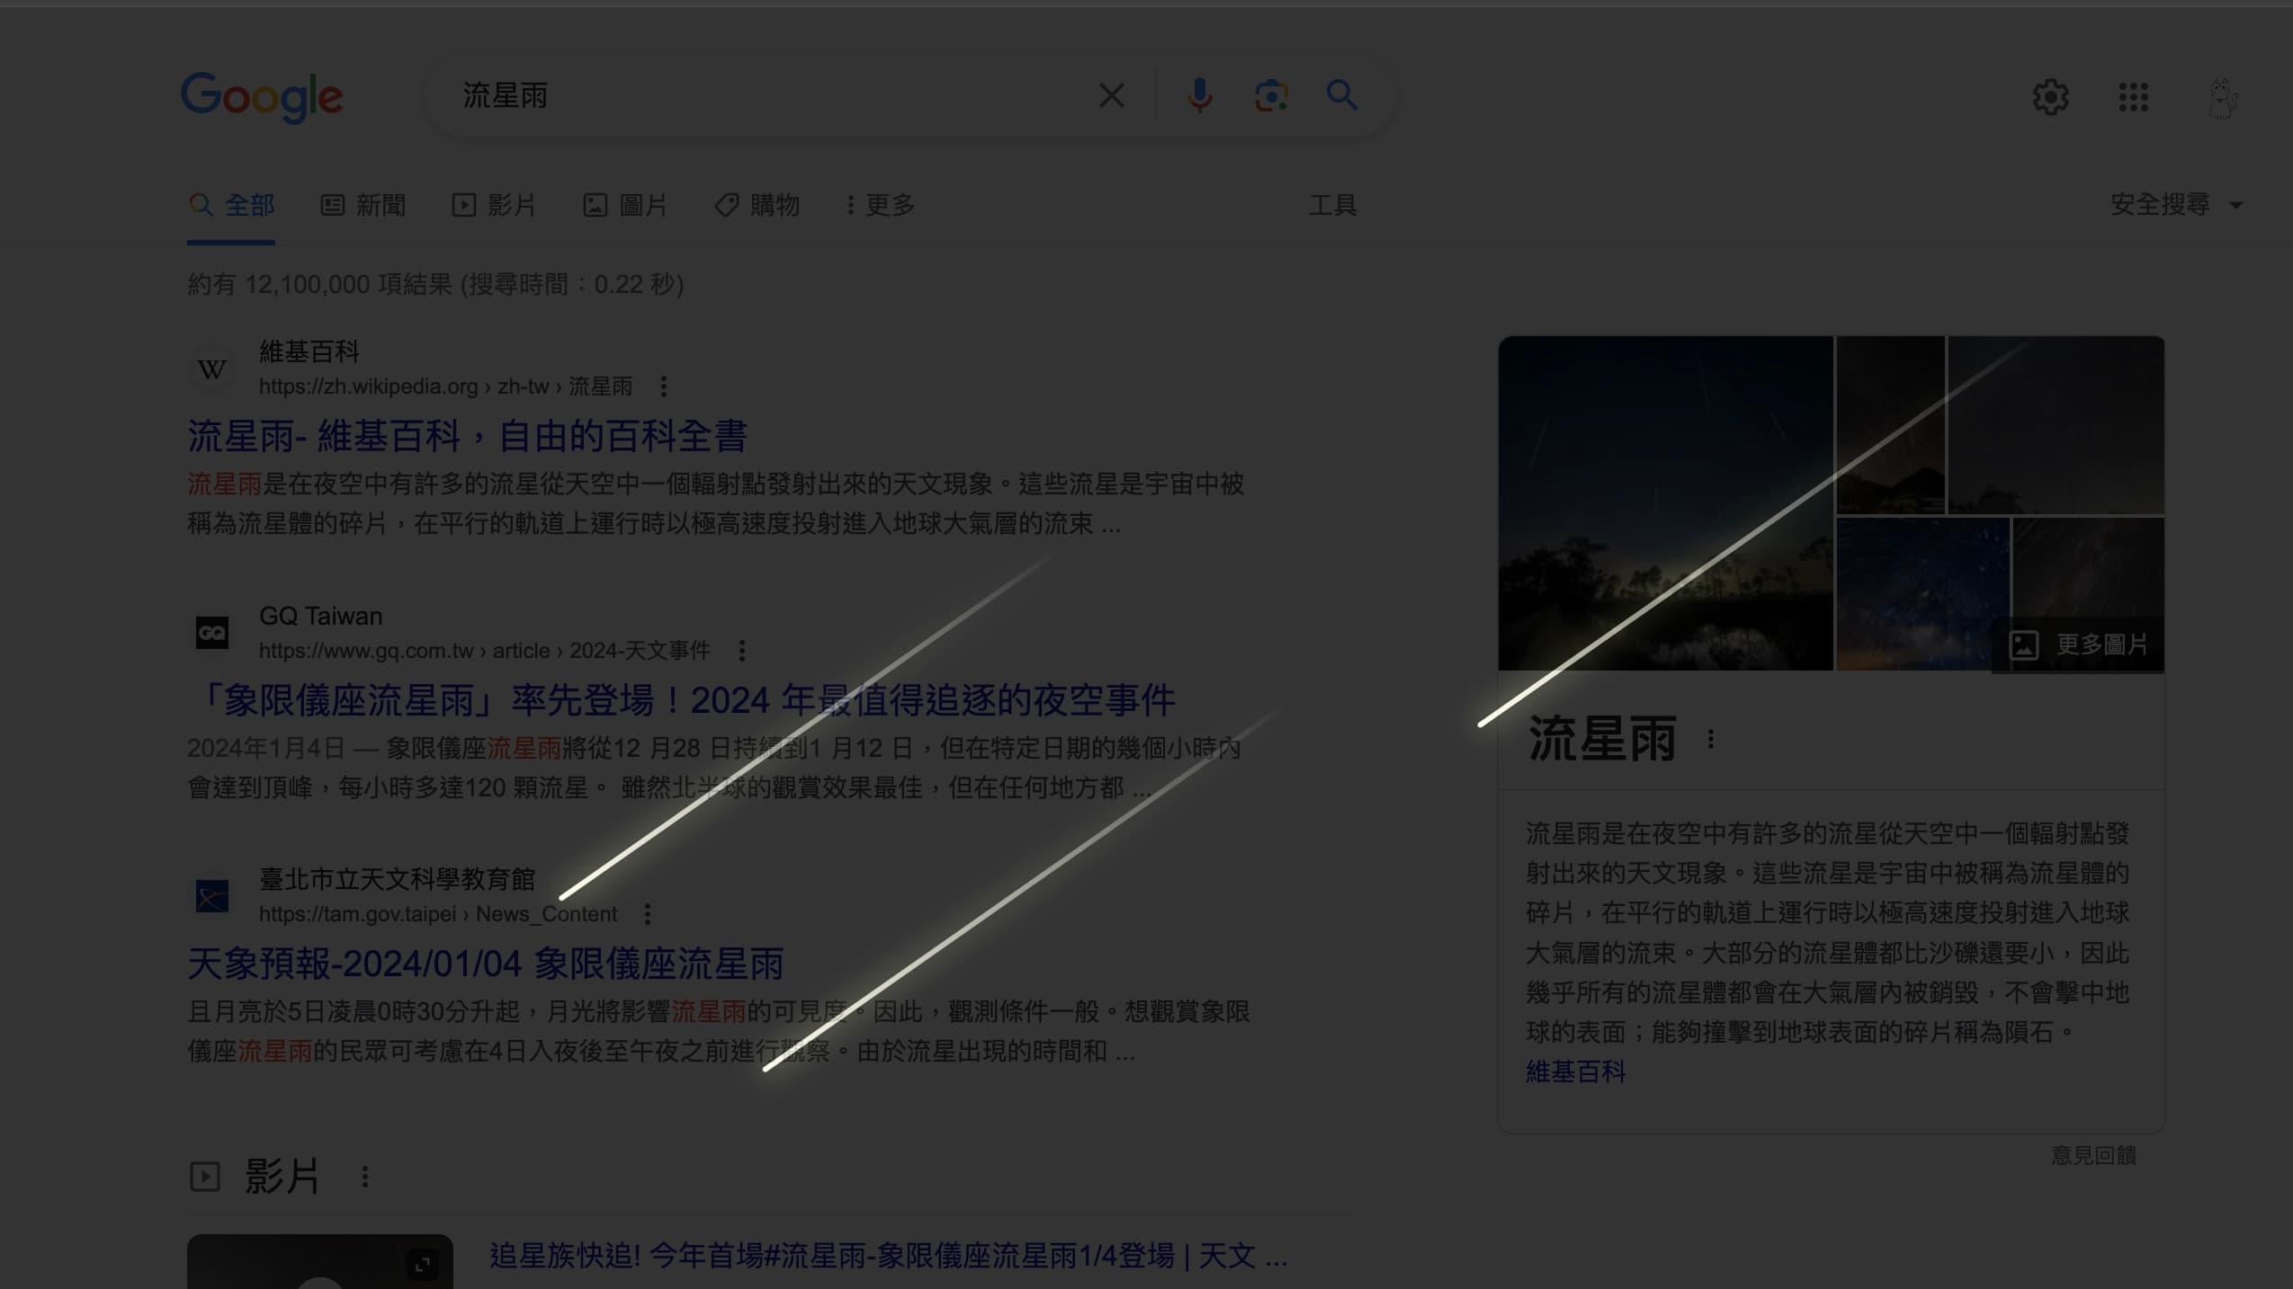
Task: Open Google Lens image search
Action: coord(1271,95)
